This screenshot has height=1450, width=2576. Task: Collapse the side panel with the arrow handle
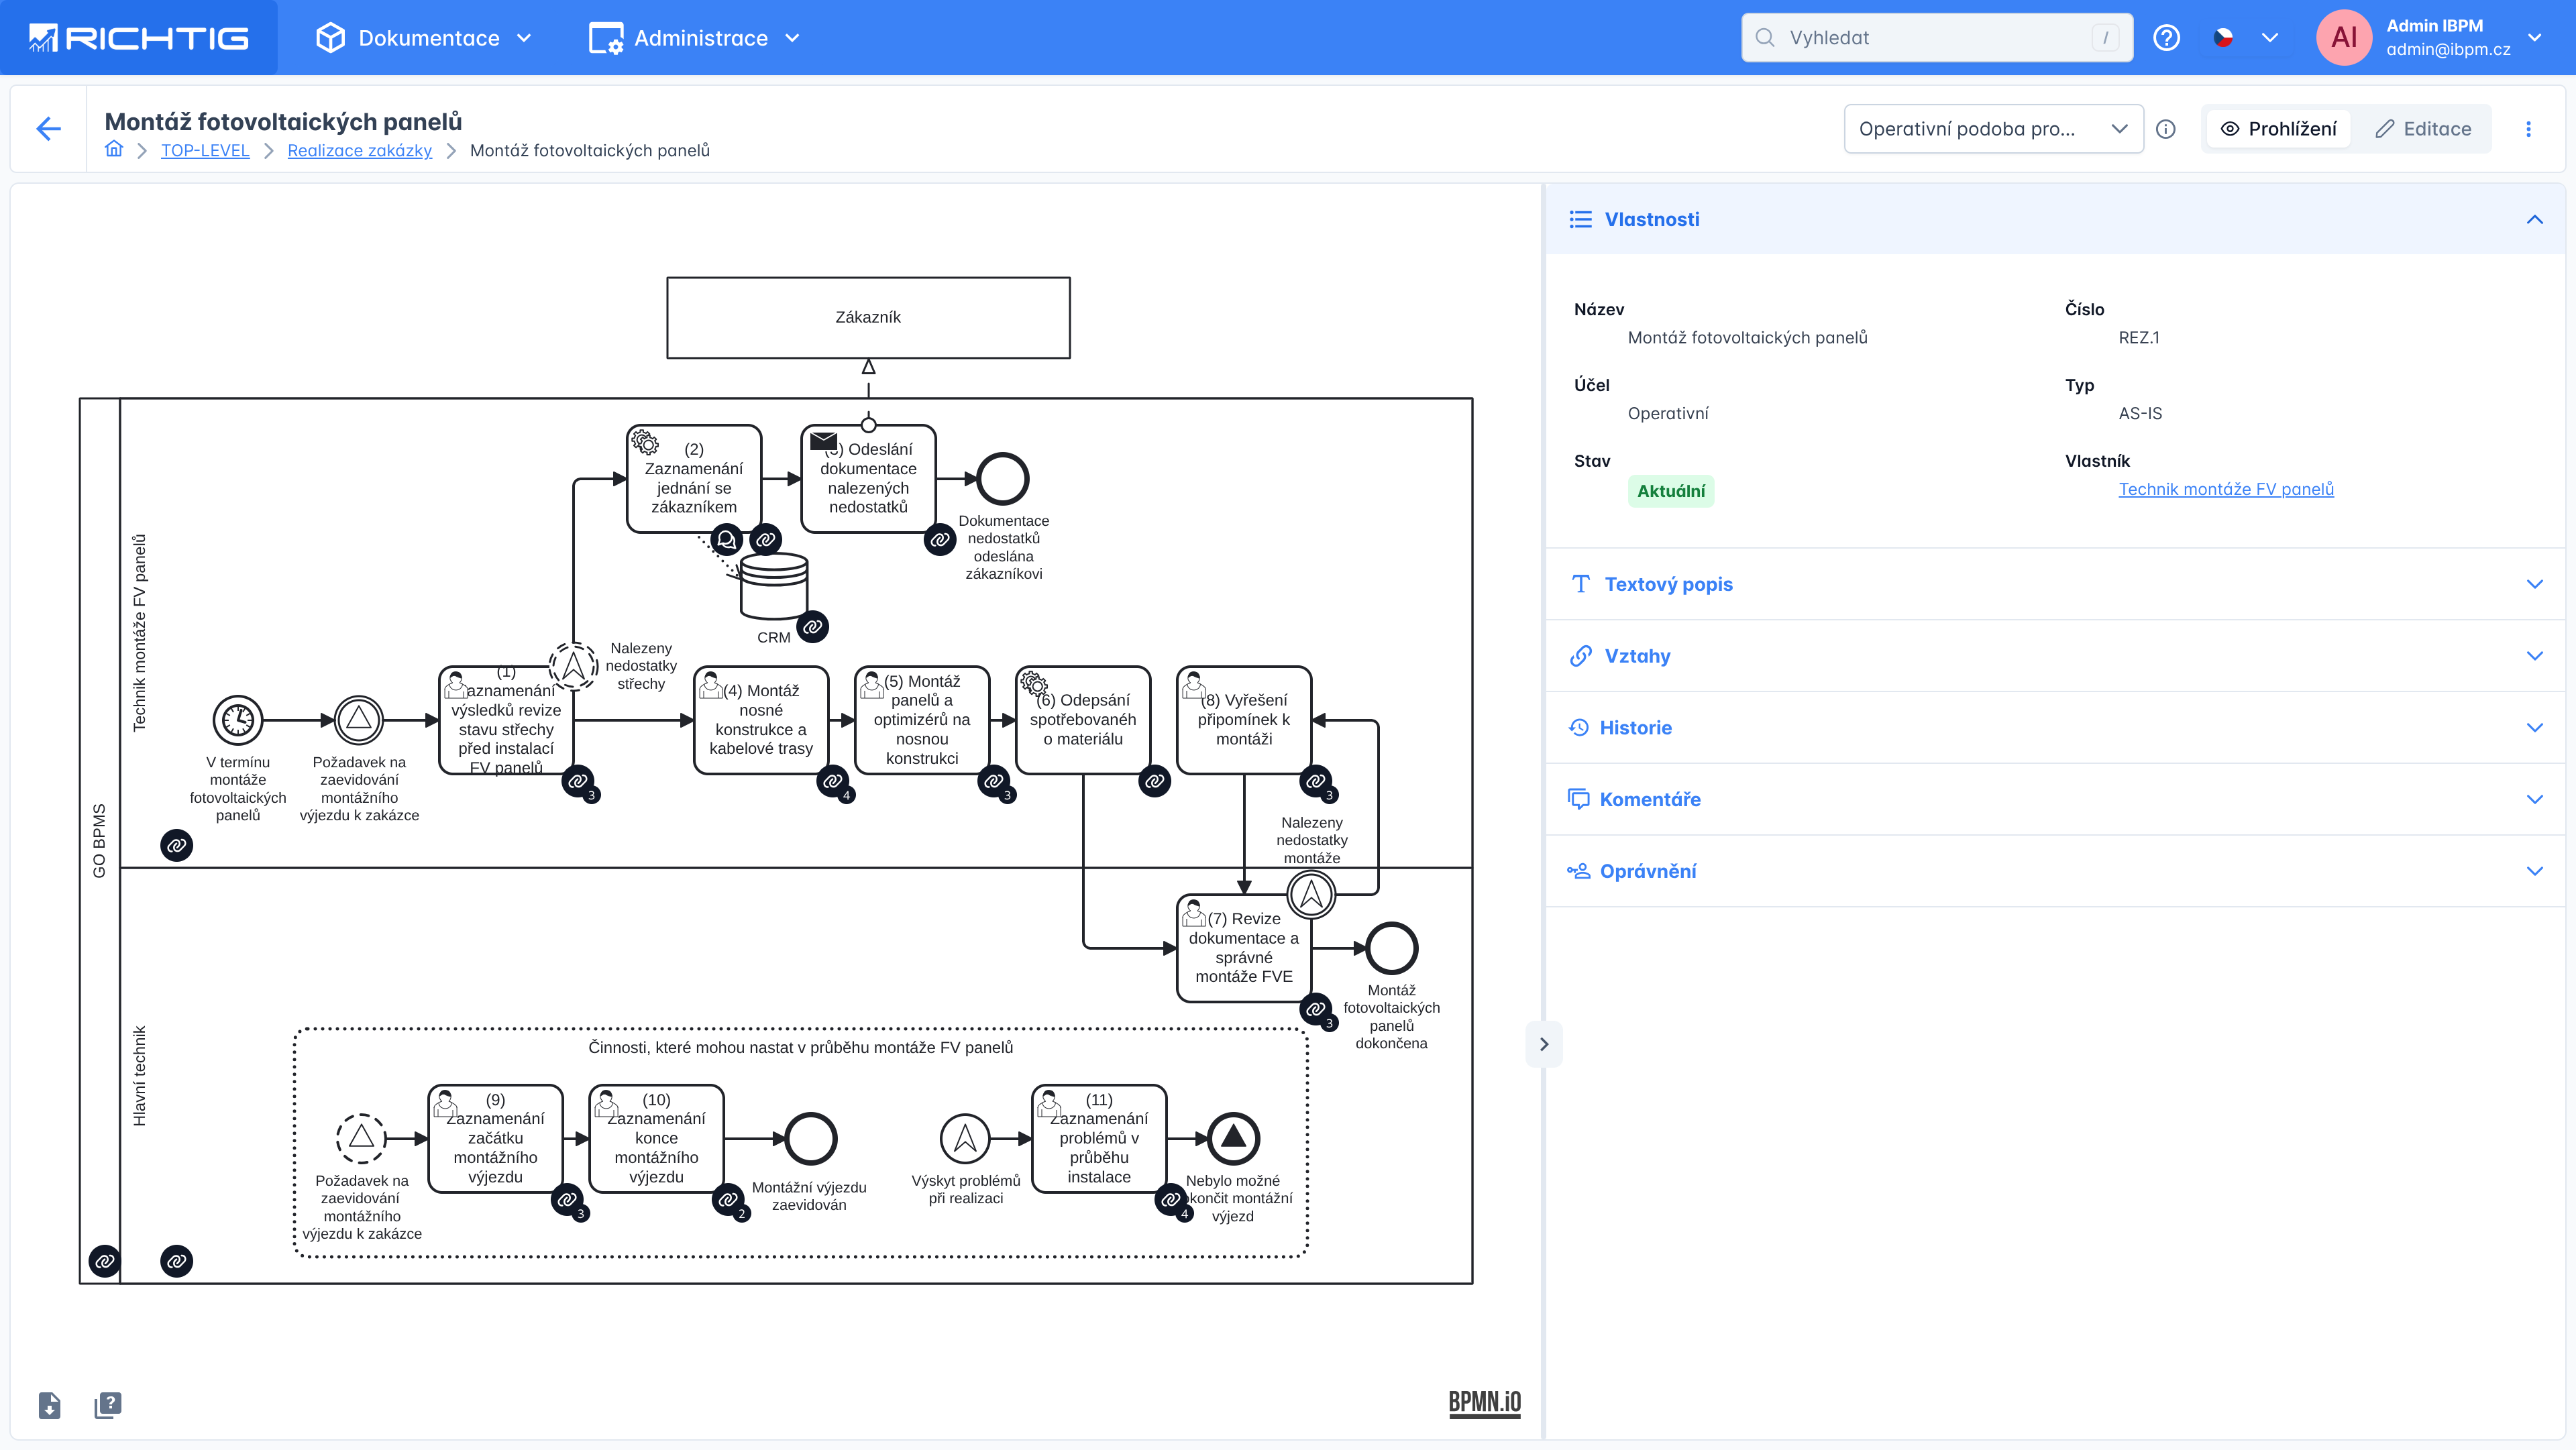point(1545,1044)
